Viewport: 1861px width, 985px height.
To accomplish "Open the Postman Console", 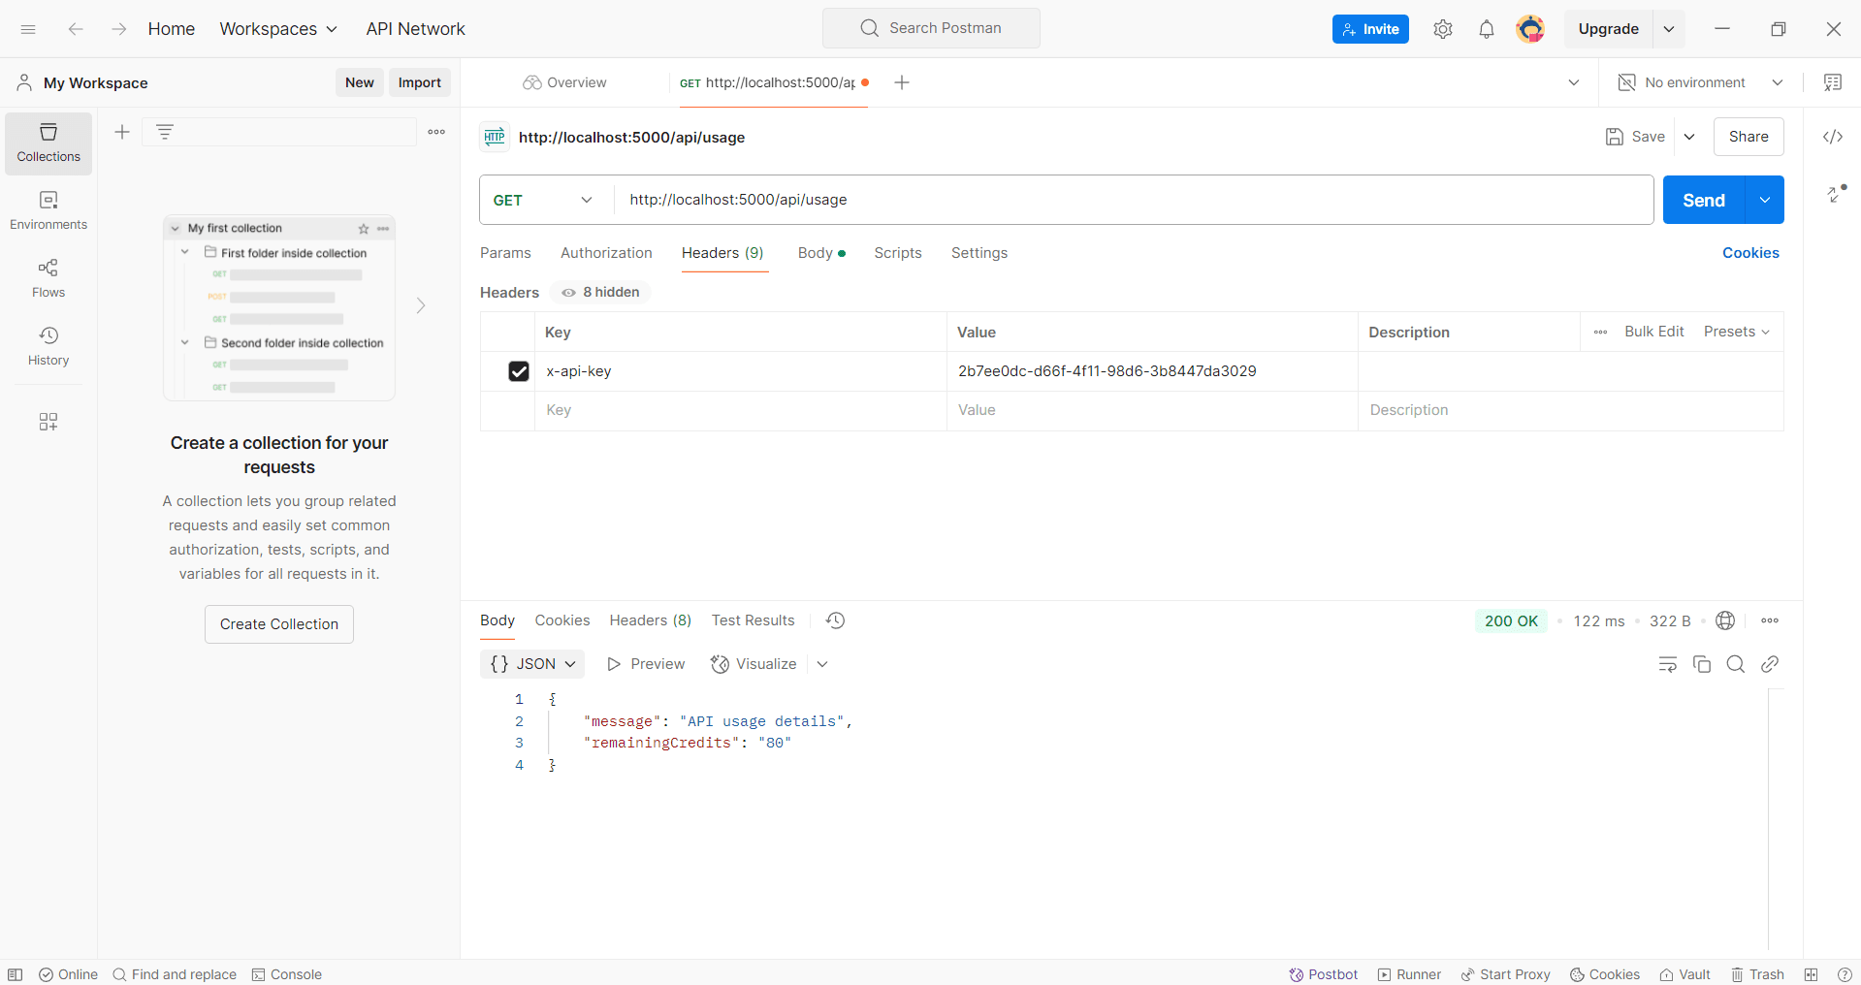I will [x=286, y=974].
